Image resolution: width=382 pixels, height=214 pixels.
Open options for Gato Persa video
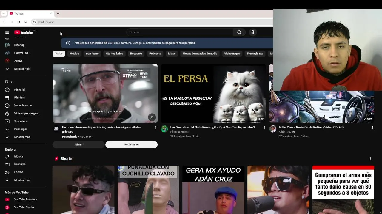(264, 128)
